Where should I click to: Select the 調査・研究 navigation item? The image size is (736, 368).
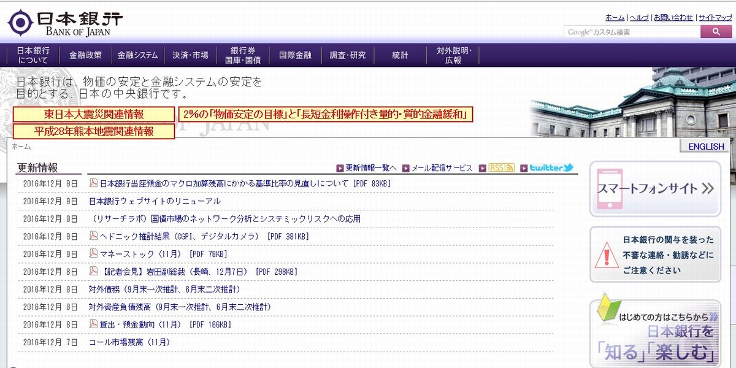click(x=348, y=55)
